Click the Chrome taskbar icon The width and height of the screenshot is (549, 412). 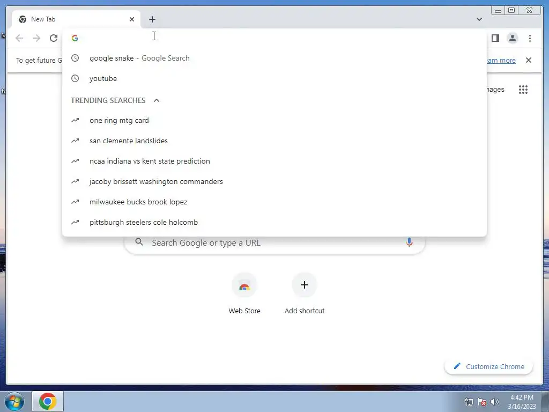click(x=48, y=401)
